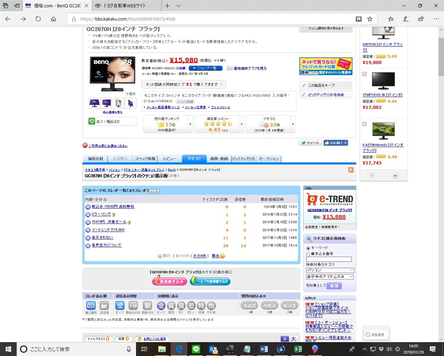Screen dimensions: 444x356
Task: Filter posts by 良 good icon
Action: pyautogui.click(x=181, y=306)
